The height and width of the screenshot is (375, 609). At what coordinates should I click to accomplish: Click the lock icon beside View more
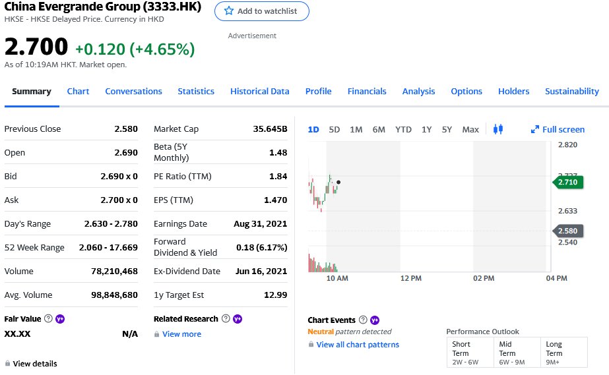pos(156,334)
